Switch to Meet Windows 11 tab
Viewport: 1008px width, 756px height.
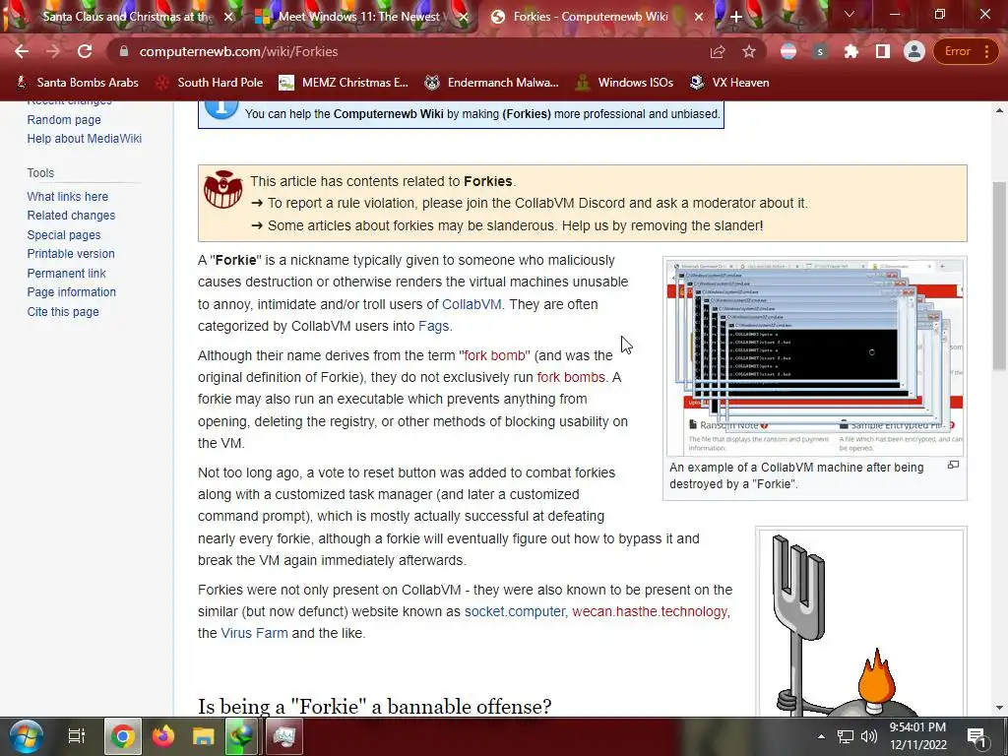pyautogui.click(x=360, y=17)
